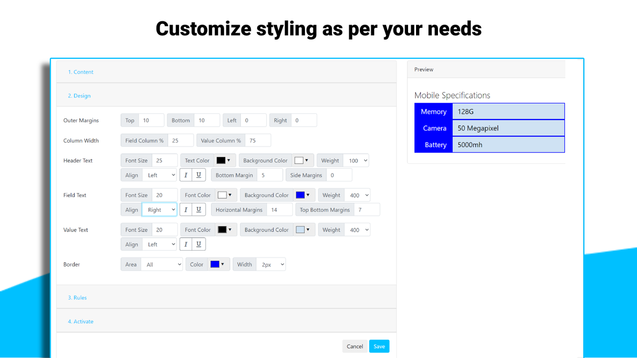Toggle italic for Value Text
Viewport: 637px width, 358px height.
pyautogui.click(x=185, y=244)
